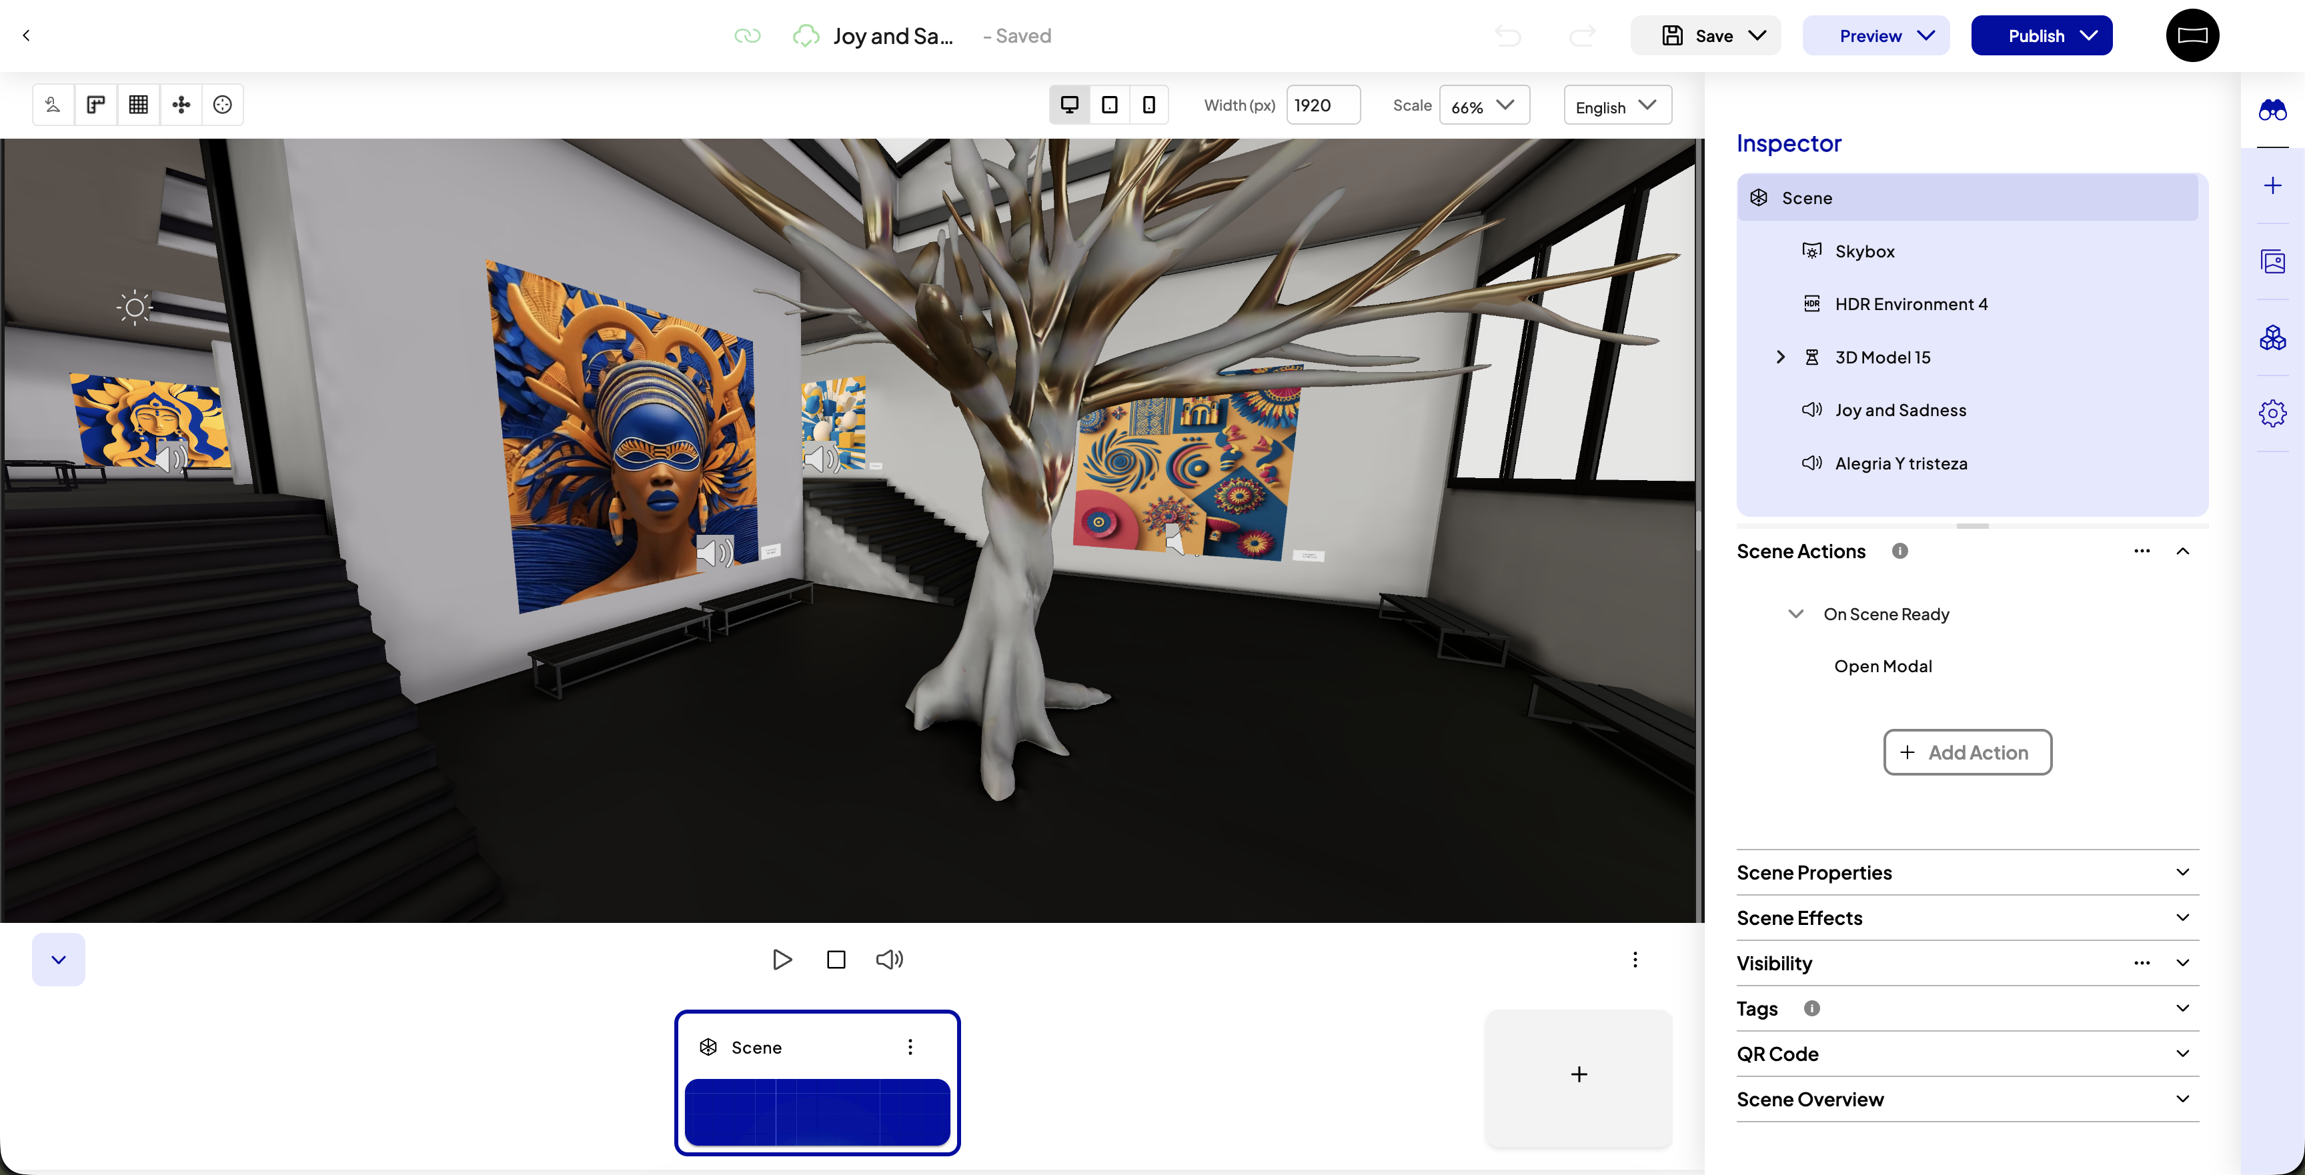Click the cloud sync icon

coord(806,36)
